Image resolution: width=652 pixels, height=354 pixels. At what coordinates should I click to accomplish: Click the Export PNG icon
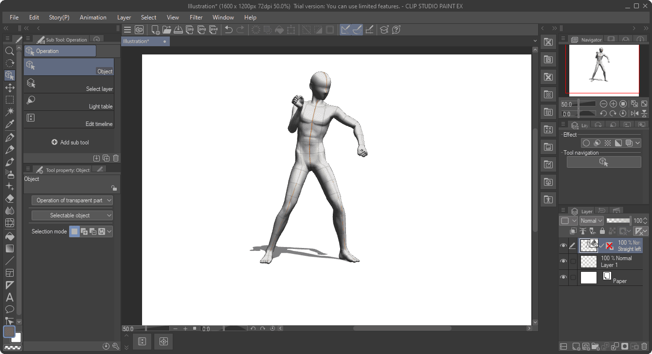tap(201, 30)
